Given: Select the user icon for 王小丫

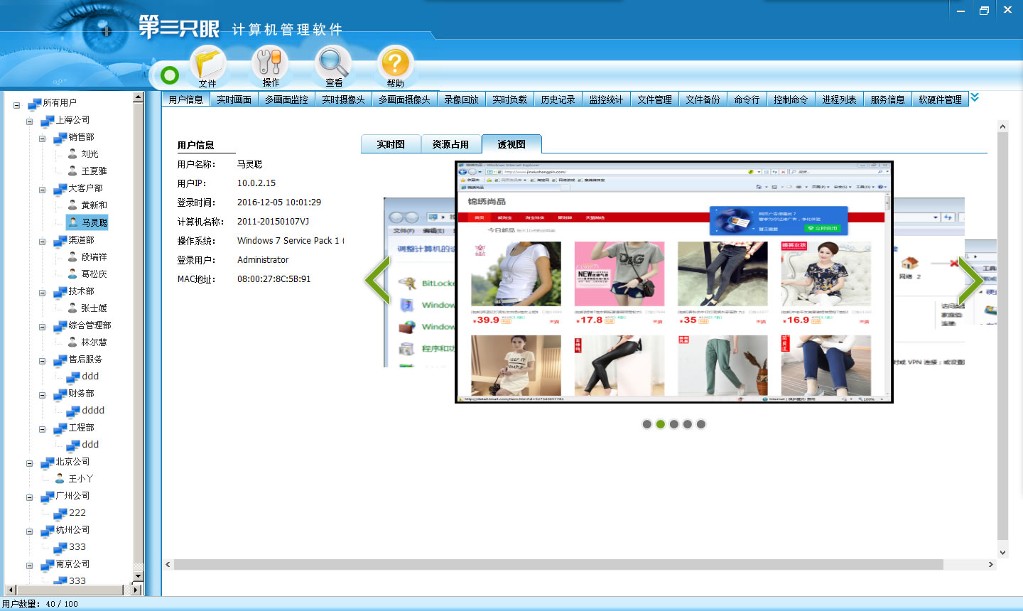Looking at the screenshot, I should coord(60,478).
